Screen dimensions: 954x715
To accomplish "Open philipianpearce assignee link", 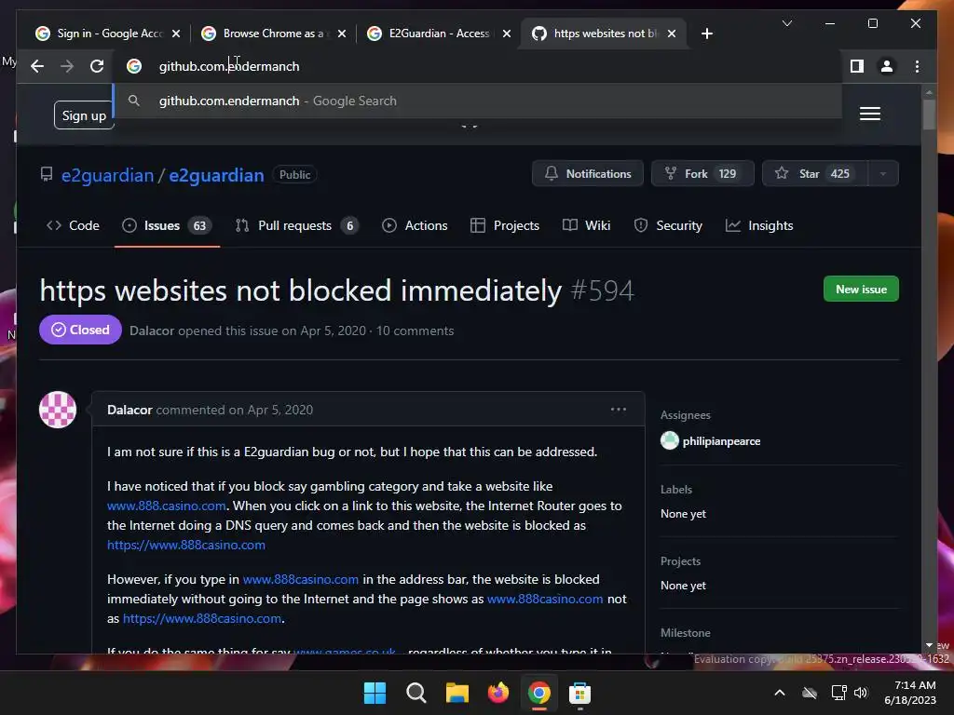I will click(722, 440).
